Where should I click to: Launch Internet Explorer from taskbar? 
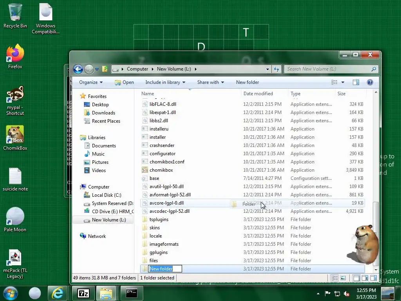click(x=57, y=293)
